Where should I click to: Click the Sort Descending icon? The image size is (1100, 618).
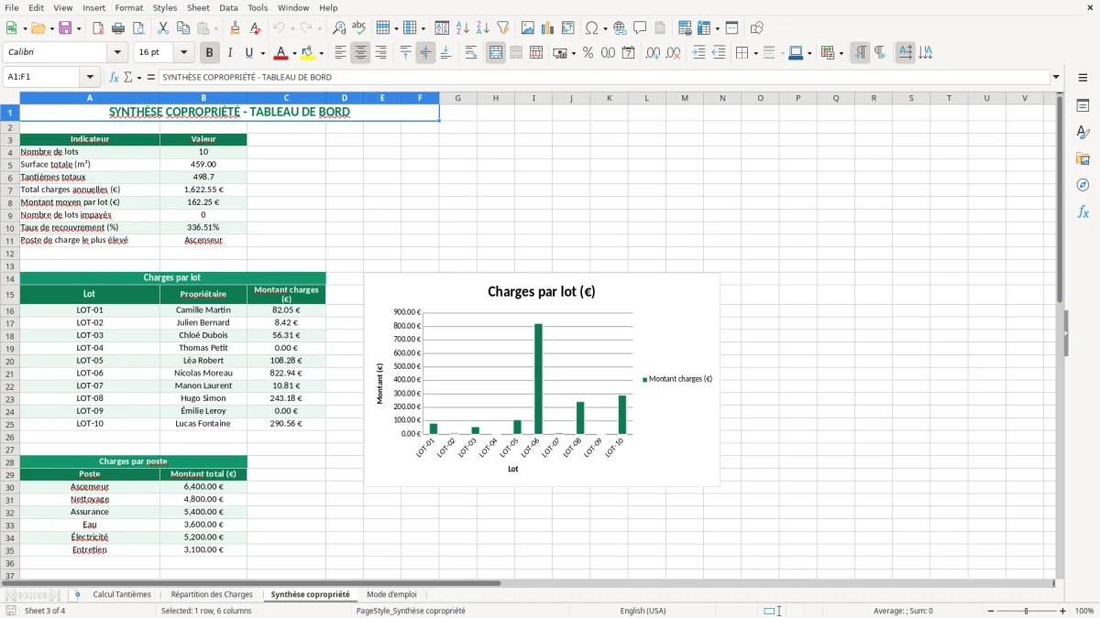tap(482, 28)
